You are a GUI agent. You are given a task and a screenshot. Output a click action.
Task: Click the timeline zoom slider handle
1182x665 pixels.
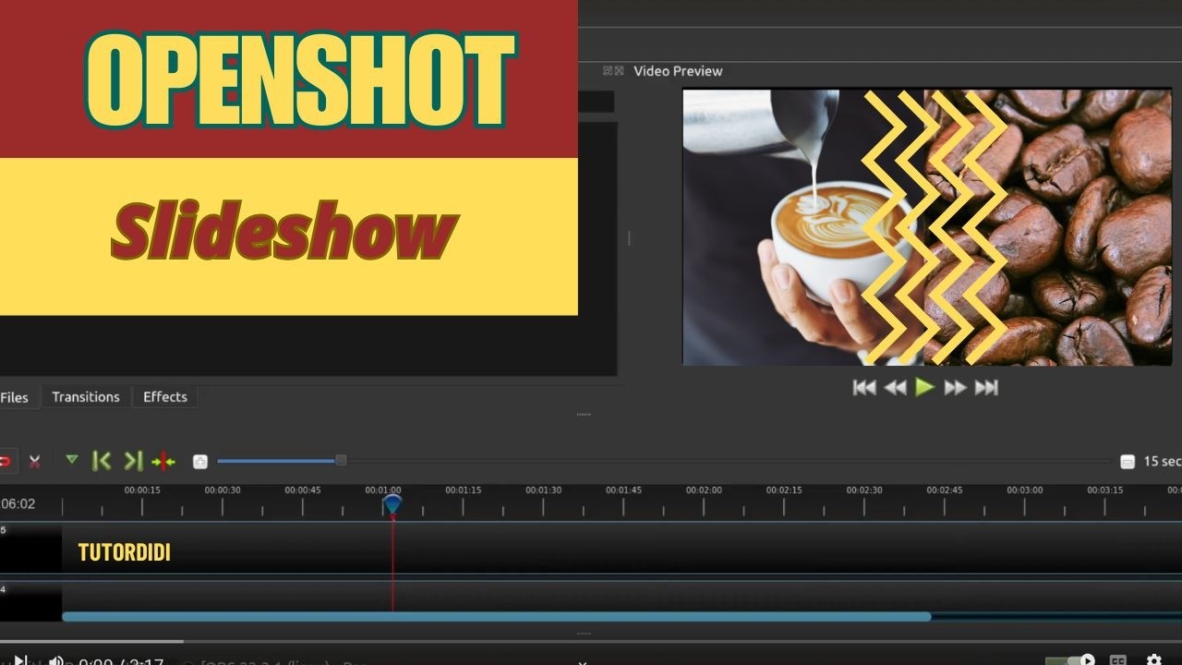coord(341,460)
